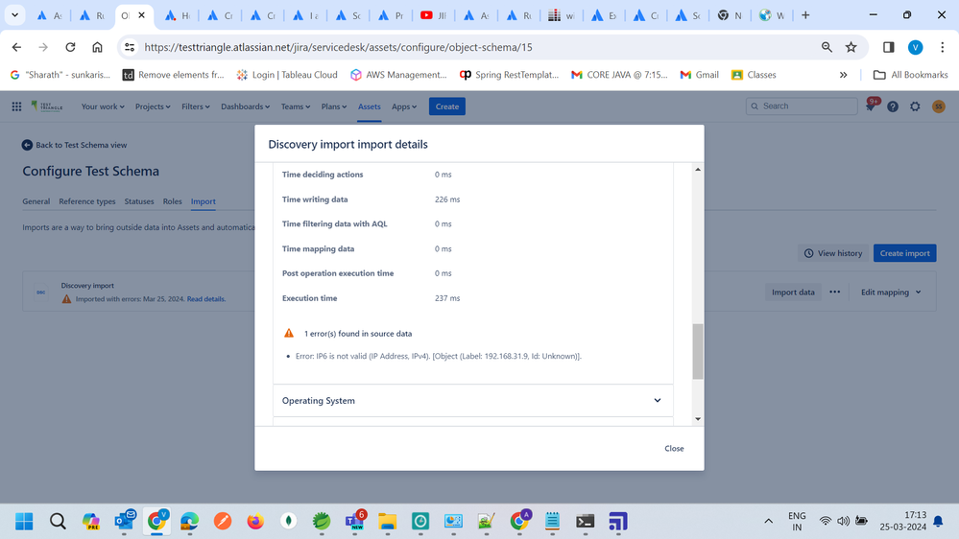Switch to the Roles tab
The width and height of the screenshot is (959, 539).
[173, 201]
